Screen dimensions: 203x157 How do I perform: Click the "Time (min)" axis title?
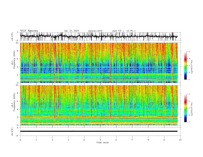point(103,142)
